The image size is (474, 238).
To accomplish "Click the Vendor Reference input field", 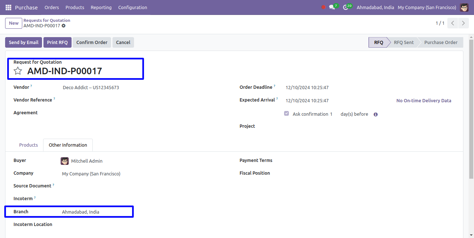I will point(146,100).
